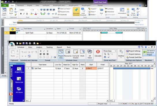157x106 pixels.
Task: Click Project View in Schedule Views ribbon group
Action: (x=61, y=54)
